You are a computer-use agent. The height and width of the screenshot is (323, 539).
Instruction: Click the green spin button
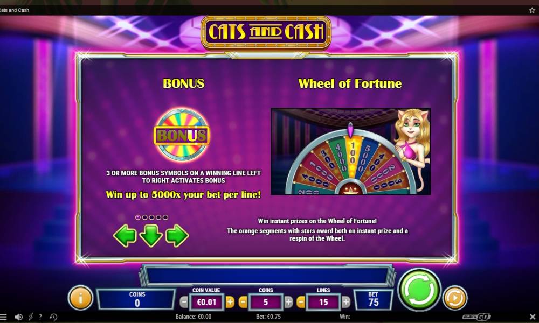click(x=419, y=290)
